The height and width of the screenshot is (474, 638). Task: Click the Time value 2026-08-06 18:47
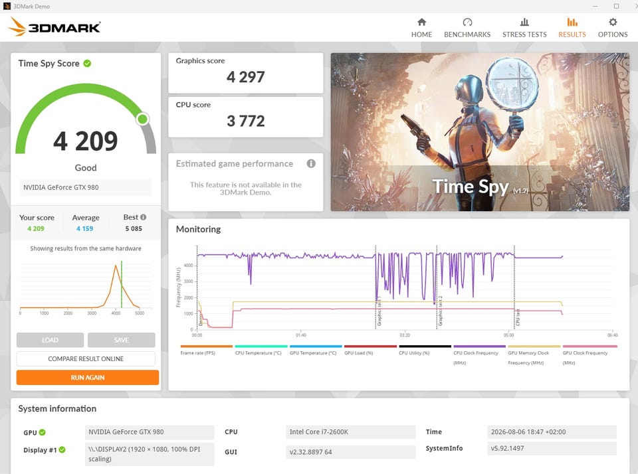pos(552,432)
